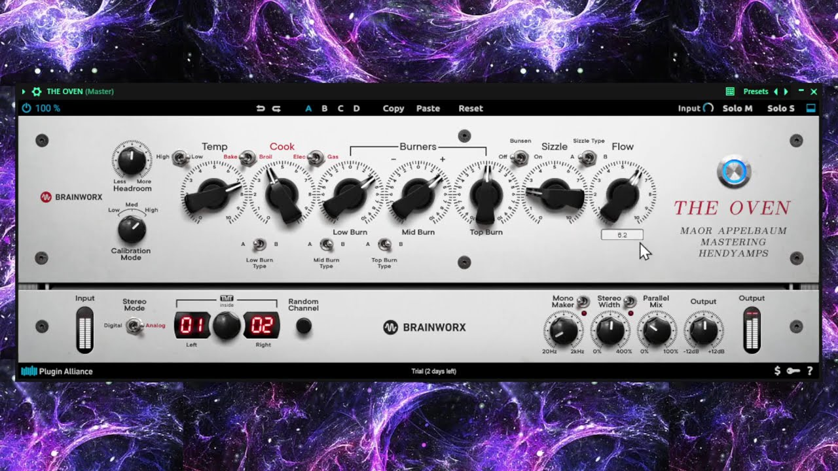Viewport: 838px width, 471px height.
Task: Click the redo arrow
Action: pos(276,109)
